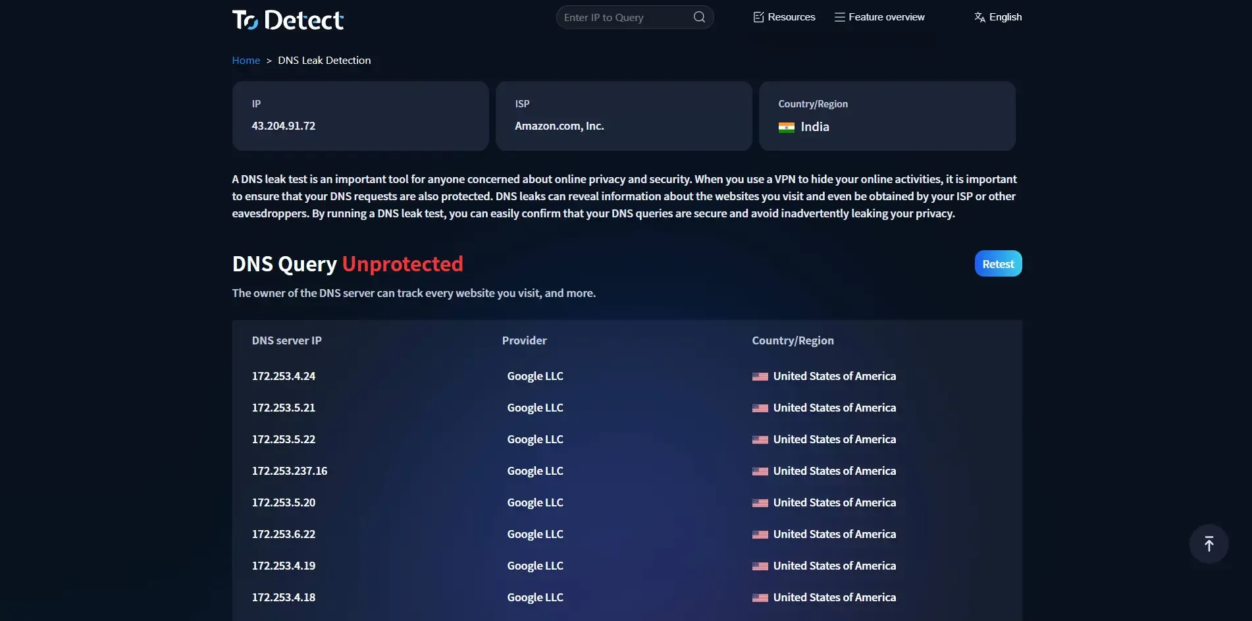Click Google LLC in 172.253.6.22 row

[x=535, y=534]
